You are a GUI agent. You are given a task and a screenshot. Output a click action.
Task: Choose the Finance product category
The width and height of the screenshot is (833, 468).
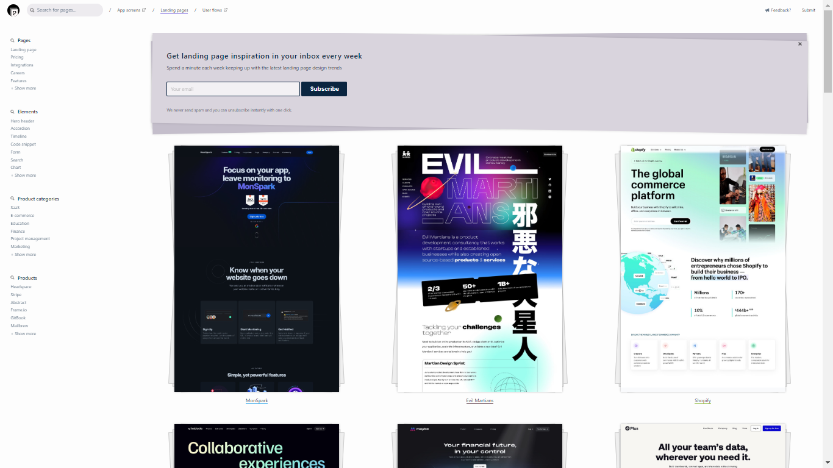[18, 232]
